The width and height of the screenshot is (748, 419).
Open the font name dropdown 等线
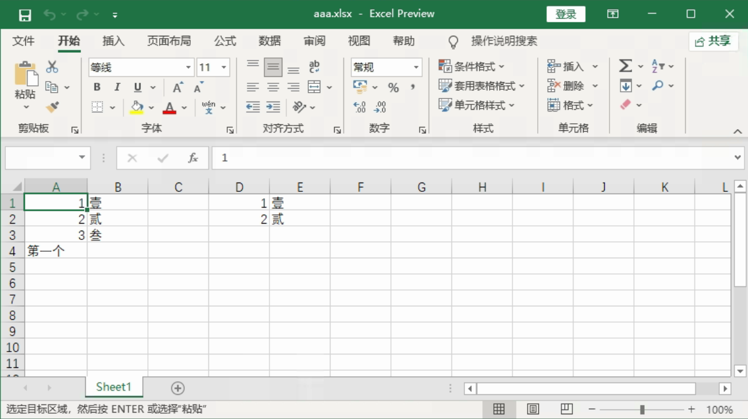point(188,67)
